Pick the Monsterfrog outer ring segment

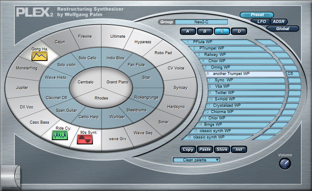tap(27, 68)
